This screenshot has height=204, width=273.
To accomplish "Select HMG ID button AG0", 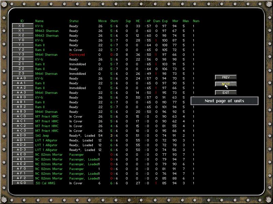I will [x=23, y=183].
